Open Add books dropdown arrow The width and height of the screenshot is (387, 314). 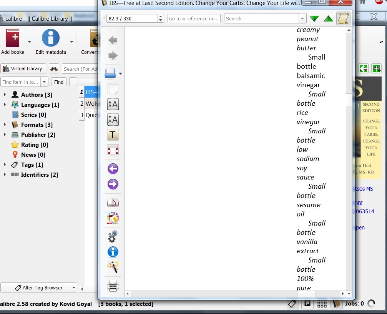[29, 42]
